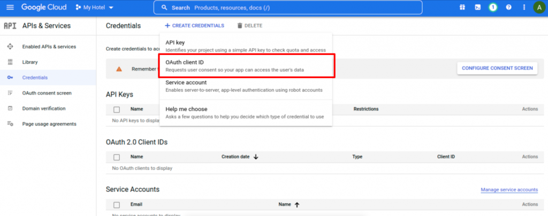Screen dimensions: 548x216
Task: Toggle OAuth 2.0 Client IDs select-all checkbox
Action: coord(117,157)
